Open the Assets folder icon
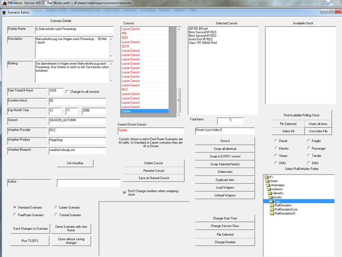Screen dimensions: 342x257 pos(270,197)
